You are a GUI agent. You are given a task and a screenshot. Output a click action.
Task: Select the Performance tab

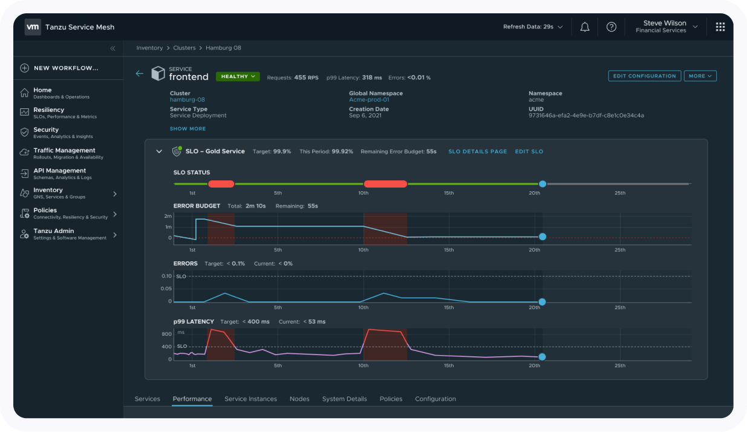pyautogui.click(x=192, y=399)
